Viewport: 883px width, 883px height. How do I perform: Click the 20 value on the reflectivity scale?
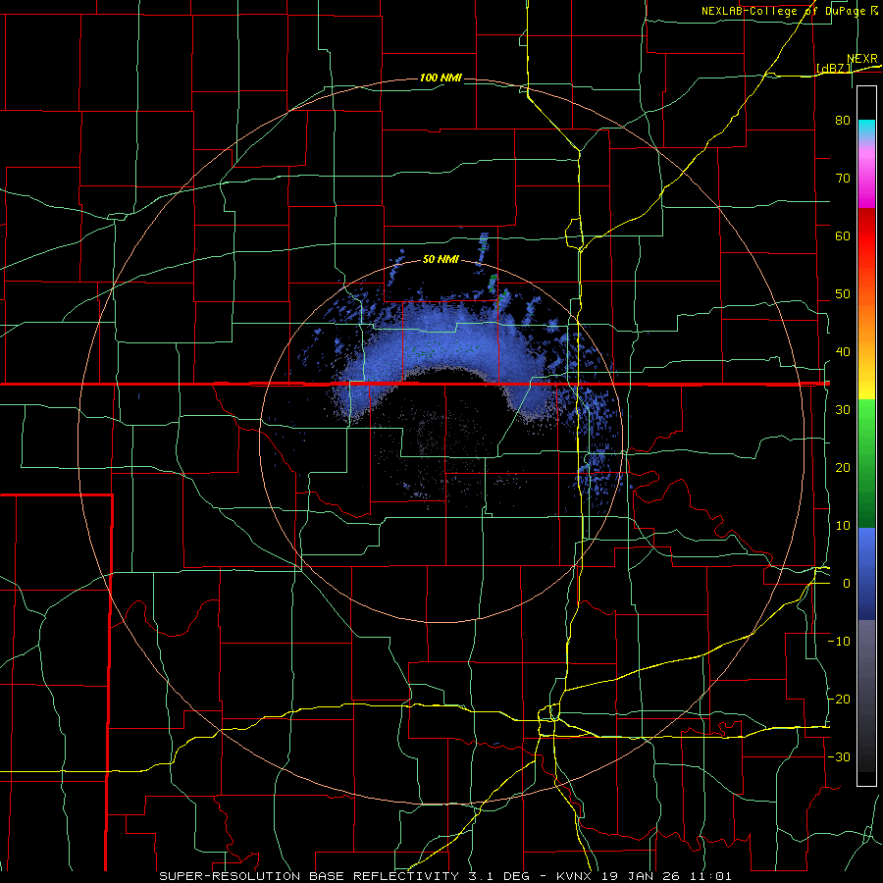pyautogui.click(x=843, y=468)
